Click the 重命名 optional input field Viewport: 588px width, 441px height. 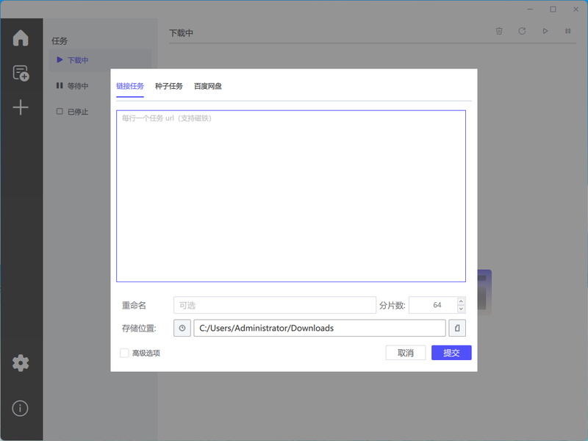(275, 305)
